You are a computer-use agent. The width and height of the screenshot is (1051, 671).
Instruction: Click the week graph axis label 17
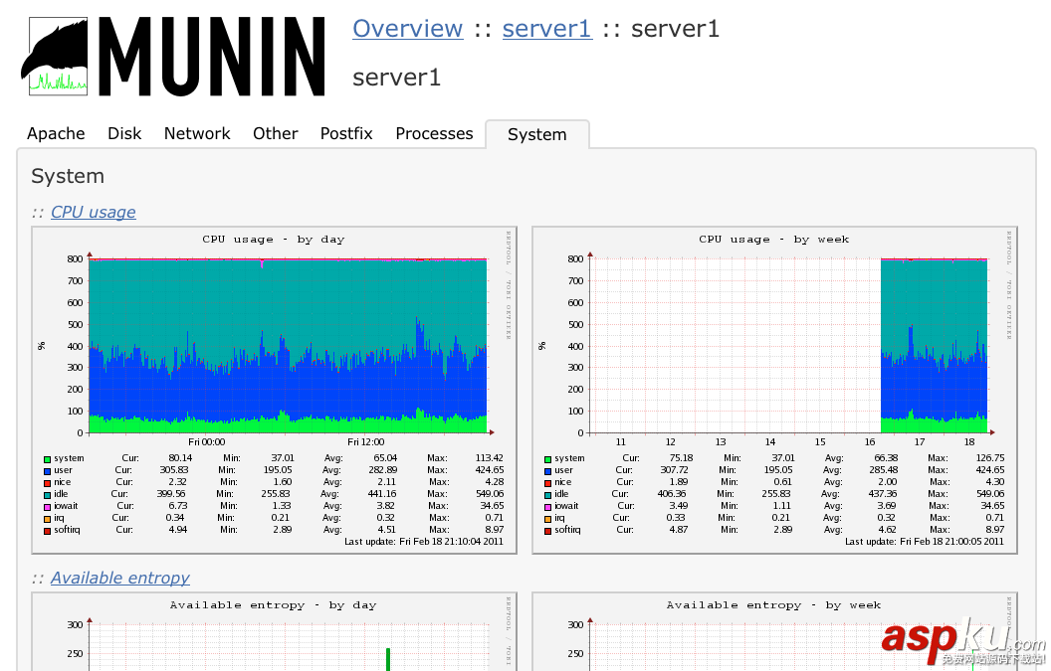919,442
